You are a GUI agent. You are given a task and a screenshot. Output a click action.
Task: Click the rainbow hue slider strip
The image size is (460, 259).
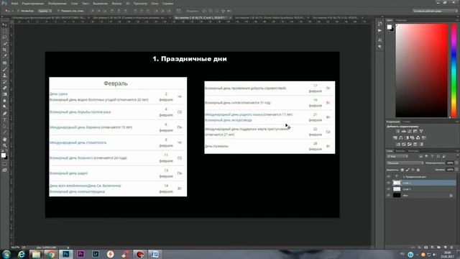[454, 71]
